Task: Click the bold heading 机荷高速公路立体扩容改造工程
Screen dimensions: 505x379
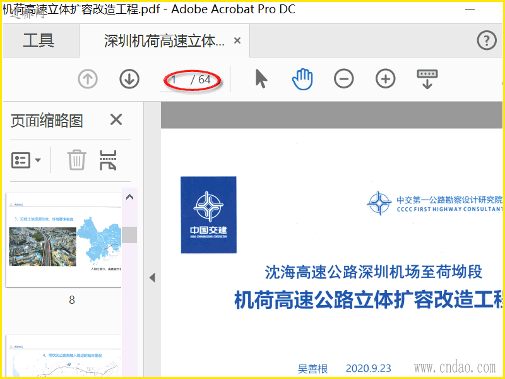Action: [368, 299]
